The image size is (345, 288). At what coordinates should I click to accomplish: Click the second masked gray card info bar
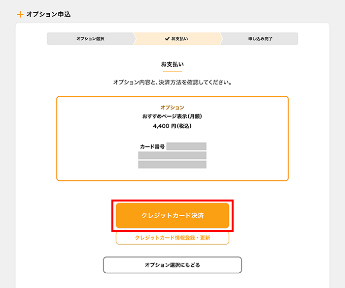(172, 155)
